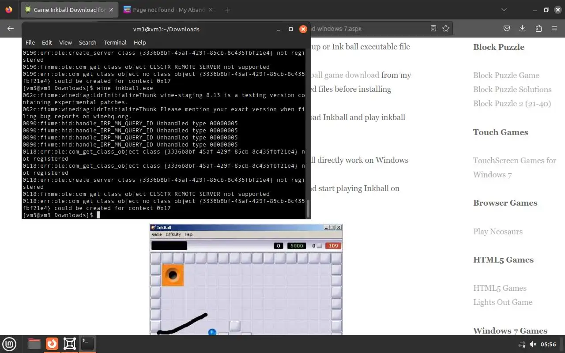Open Block Puzzle 2 (21-40) link

[512, 103]
